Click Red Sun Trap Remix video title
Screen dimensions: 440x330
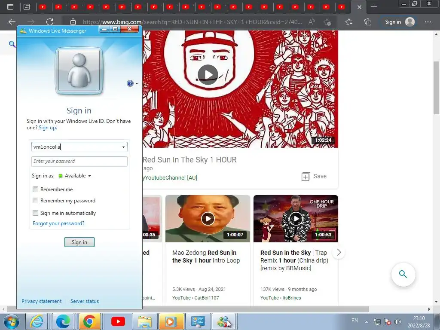[294, 260]
